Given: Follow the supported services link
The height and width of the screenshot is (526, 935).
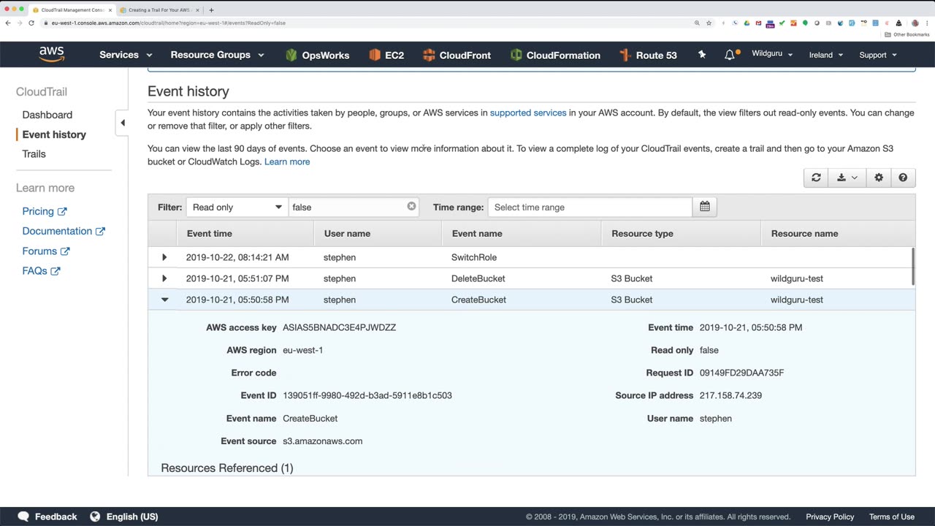Looking at the screenshot, I should 527,113.
